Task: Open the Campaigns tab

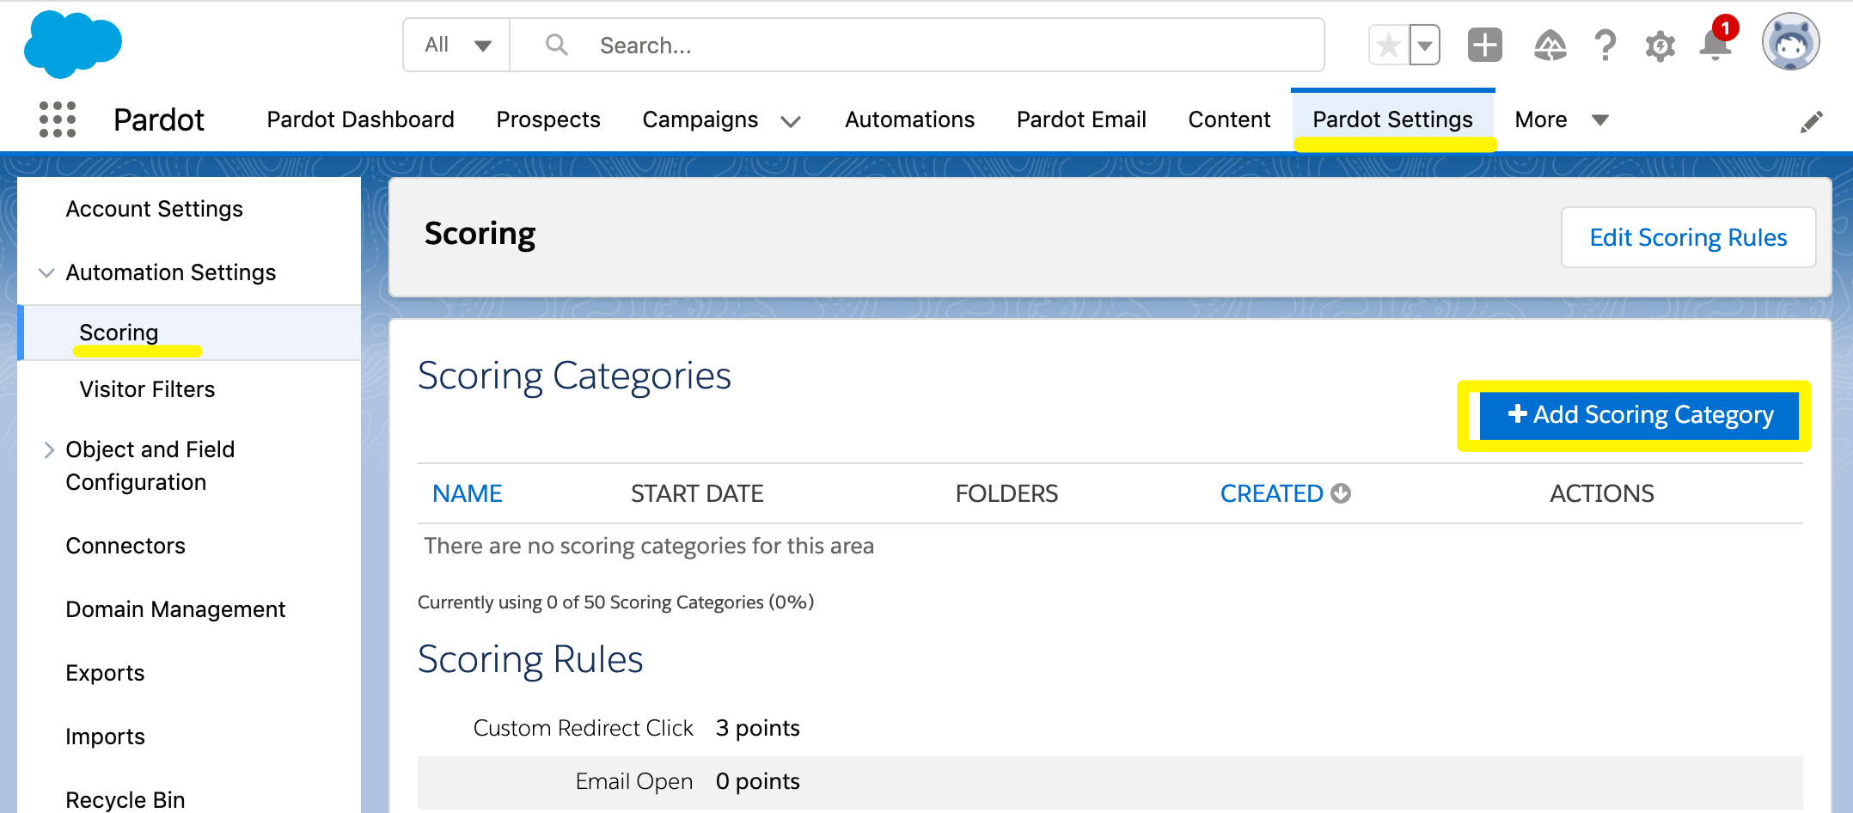Action: 700,119
